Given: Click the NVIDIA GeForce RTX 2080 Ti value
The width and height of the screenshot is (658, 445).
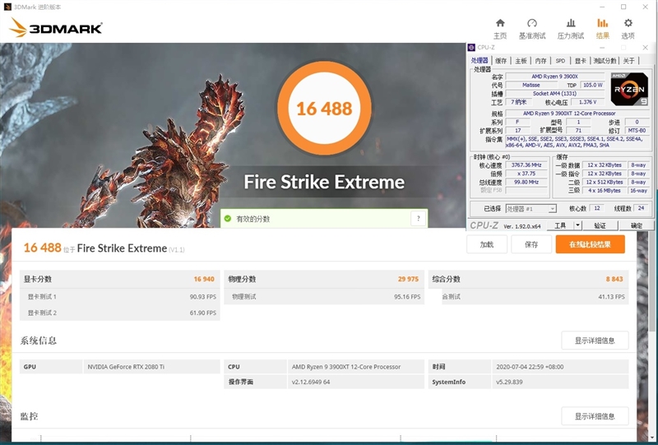Looking at the screenshot, I should click(x=151, y=367).
